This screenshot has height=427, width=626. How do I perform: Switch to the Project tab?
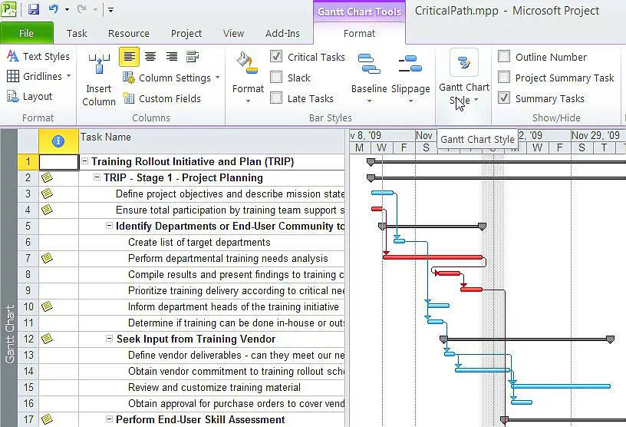pyautogui.click(x=186, y=33)
